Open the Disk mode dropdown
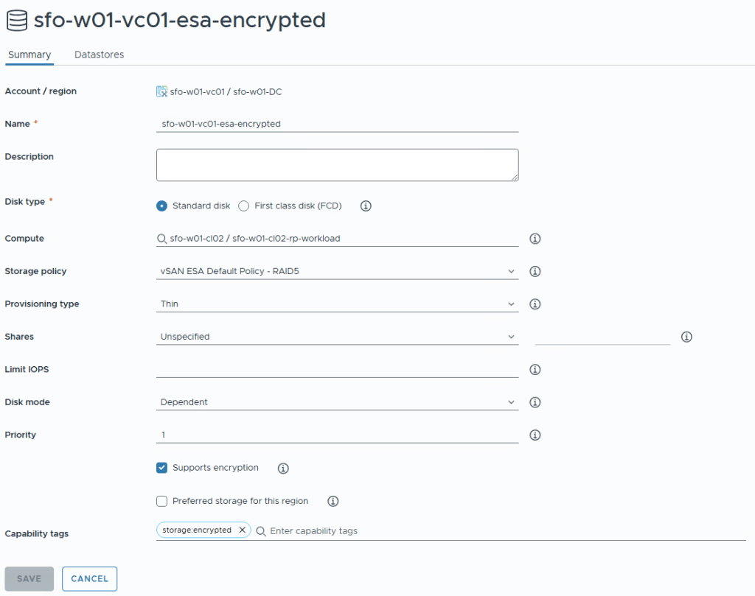 pos(337,402)
